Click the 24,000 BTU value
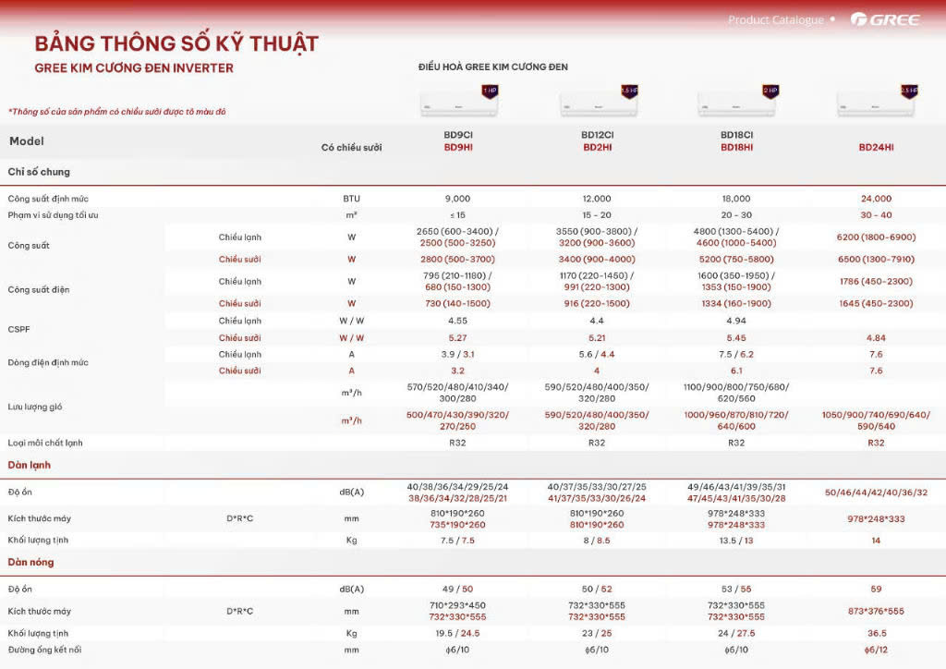Image resolution: width=946 pixels, height=669 pixels. 876,199
